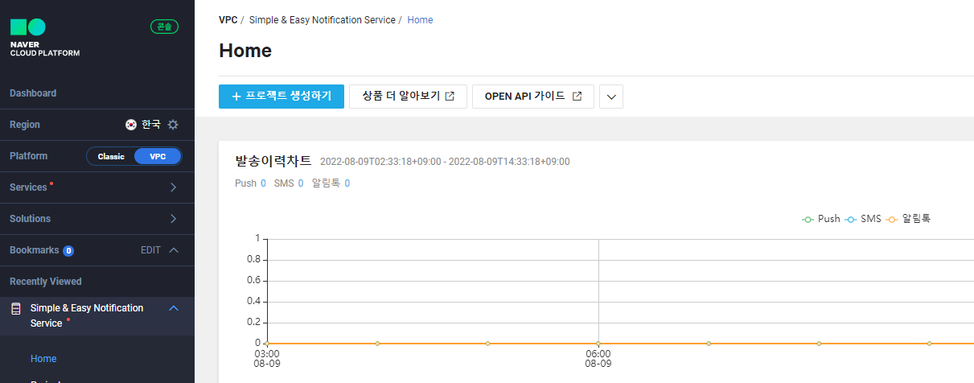Click external link icon on 상품 더 알아보기

(x=450, y=97)
